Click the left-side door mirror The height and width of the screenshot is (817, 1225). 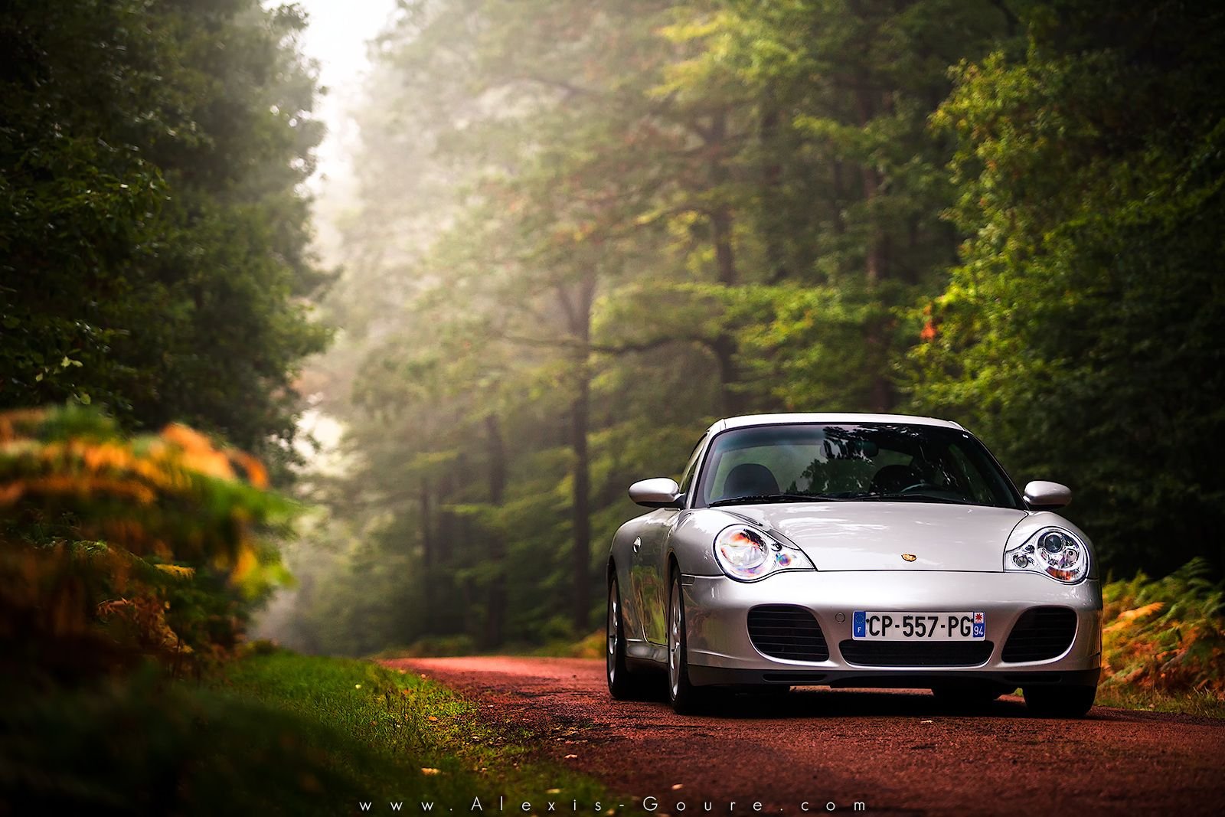(655, 491)
